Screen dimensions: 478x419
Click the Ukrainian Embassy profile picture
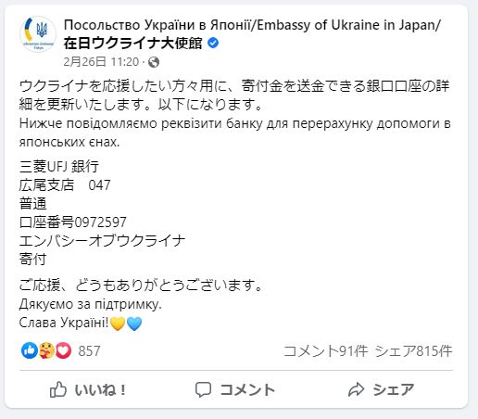[38, 34]
